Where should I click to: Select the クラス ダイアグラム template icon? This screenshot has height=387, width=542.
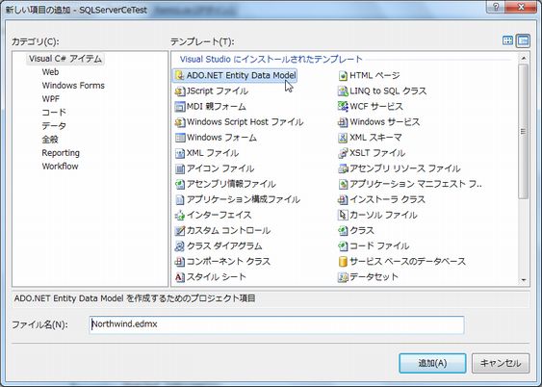click(179, 246)
